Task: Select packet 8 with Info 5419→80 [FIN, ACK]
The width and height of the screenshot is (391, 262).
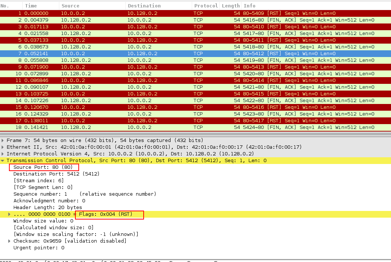Action: pos(195,60)
